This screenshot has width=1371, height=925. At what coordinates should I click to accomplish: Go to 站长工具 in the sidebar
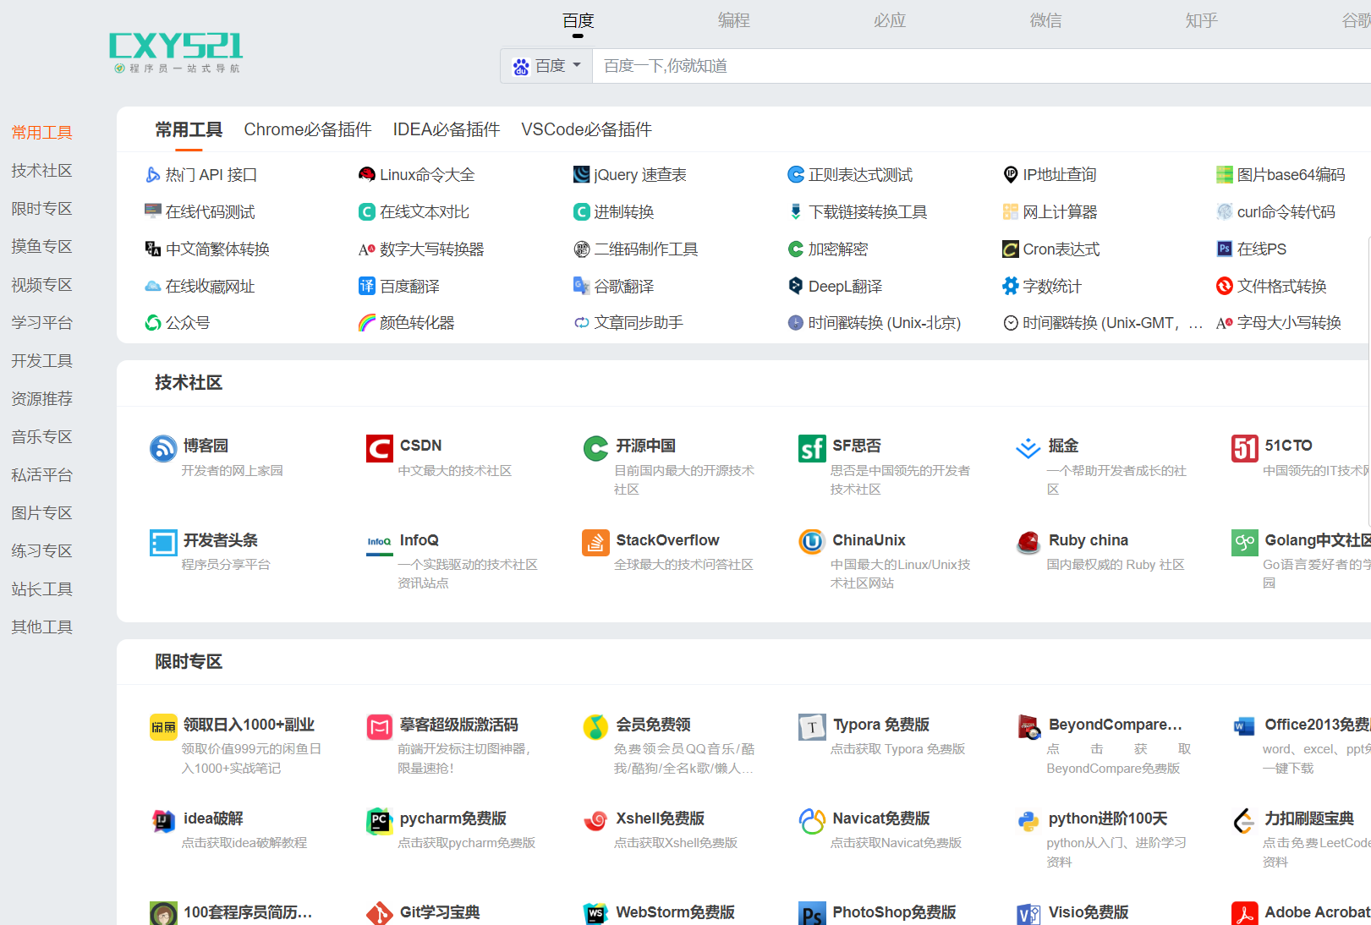(41, 589)
